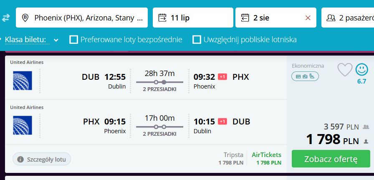The image size is (374, 180).
Task: Enable Uwzględnij pobliskie lotniska checkbox
Action: point(197,40)
